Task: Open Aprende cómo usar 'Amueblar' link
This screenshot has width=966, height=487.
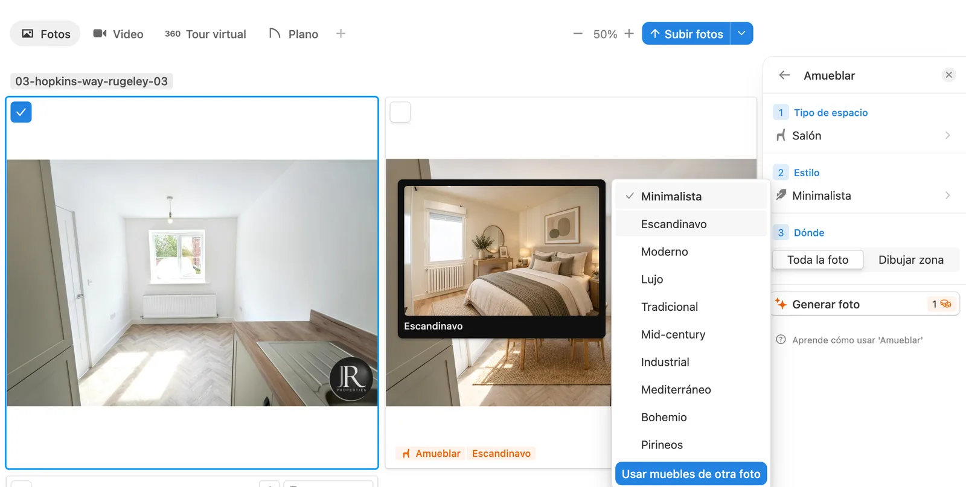Action: click(x=857, y=340)
